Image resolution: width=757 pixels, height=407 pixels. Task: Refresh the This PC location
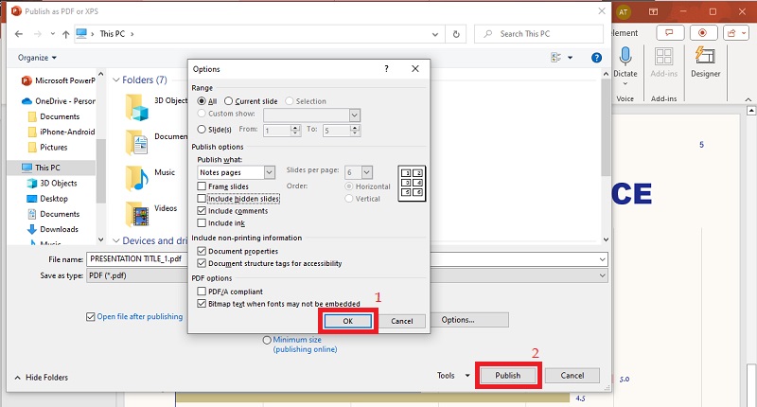(x=456, y=34)
